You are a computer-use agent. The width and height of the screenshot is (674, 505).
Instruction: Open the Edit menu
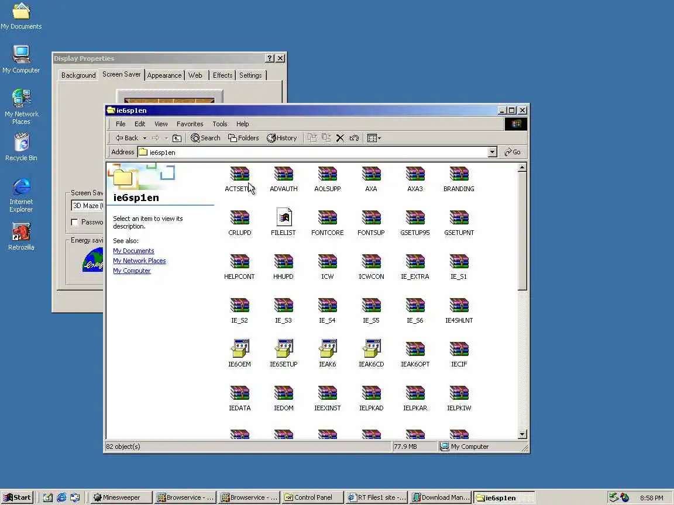(140, 124)
